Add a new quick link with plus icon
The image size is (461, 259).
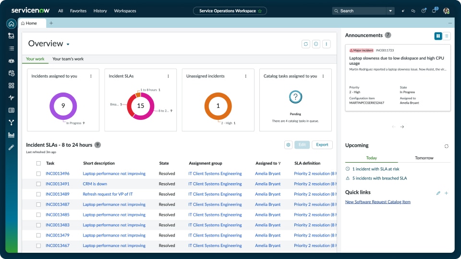pos(446,193)
